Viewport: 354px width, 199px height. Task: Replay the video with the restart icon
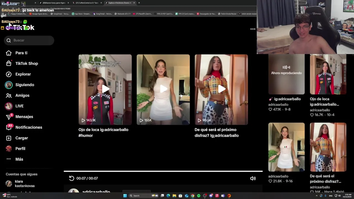coord(72,178)
